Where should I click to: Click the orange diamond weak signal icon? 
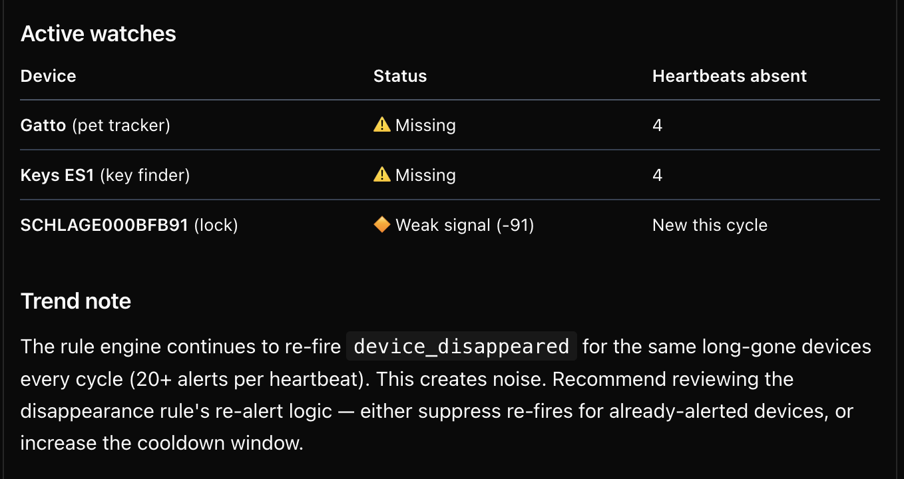tap(381, 226)
